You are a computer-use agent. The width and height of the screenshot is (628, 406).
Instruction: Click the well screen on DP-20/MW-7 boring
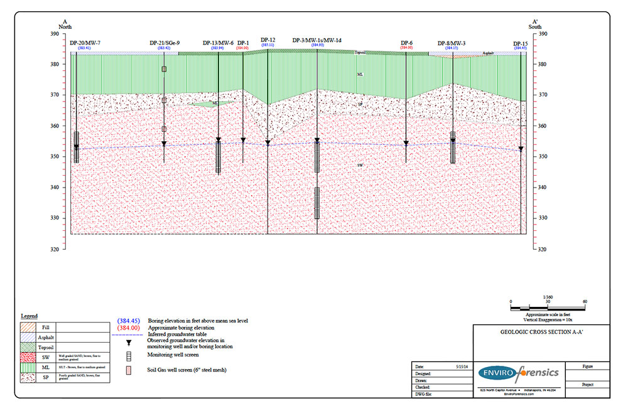pyautogui.click(x=77, y=147)
